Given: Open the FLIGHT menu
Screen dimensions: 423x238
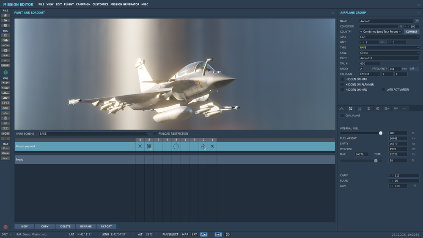Looking at the screenshot, I should [x=69, y=4].
